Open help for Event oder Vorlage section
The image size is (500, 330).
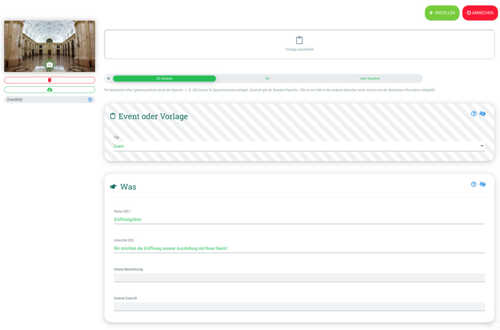pos(473,114)
